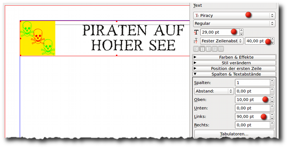Increase Rechts distance with up arrow
The width and height of the screenshot is (288, 154).
click(272, 123)
